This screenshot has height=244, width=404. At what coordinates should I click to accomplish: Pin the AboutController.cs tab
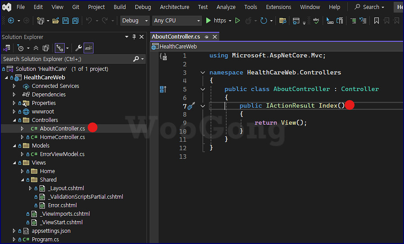pos(206,37)
